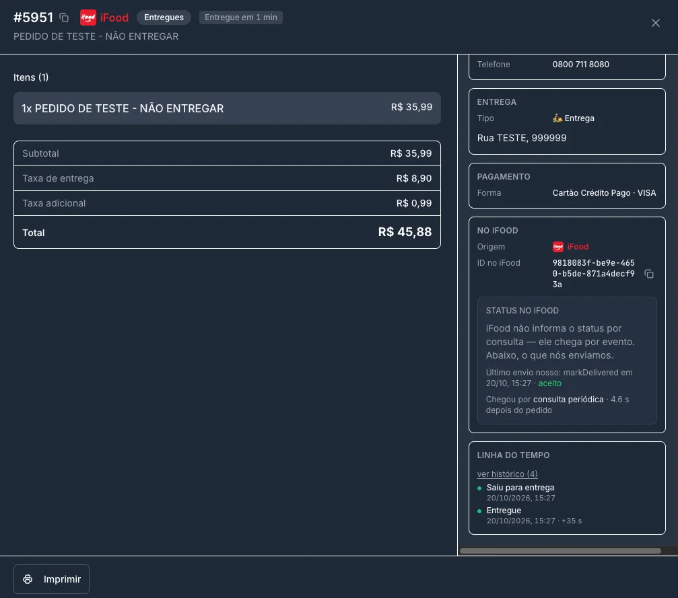
Task: Click the "Cartão Crédito Pago · VISA" payment text
Action: pyautogui.click(x=604, y=192)
